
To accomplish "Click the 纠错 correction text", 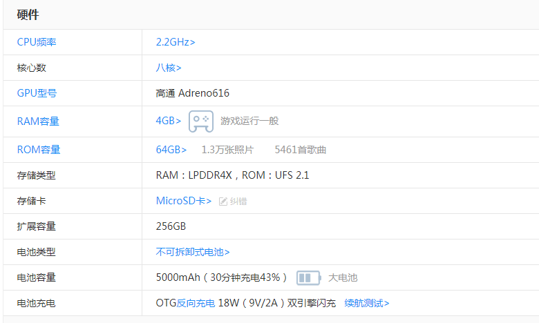I will point(238,202).
